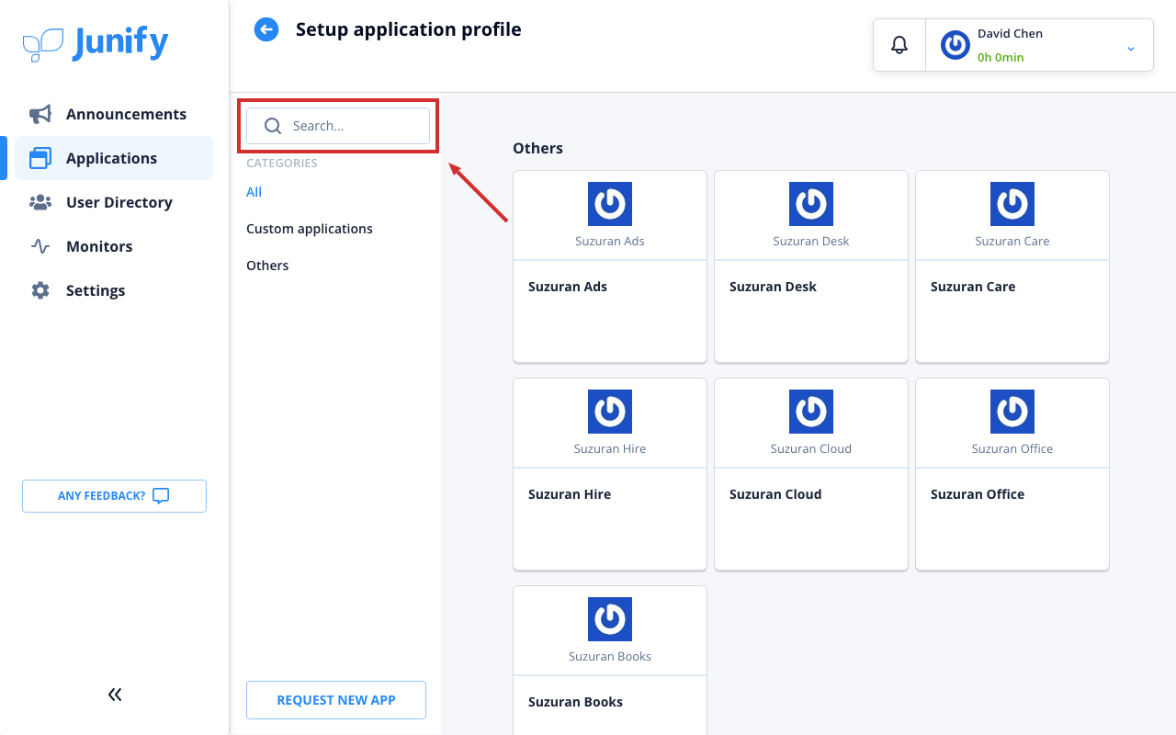The width and height of the screenshot is (1176, 735).
Task: Collapse the sidebar with double chevron
Action: (x=115, y=695)
